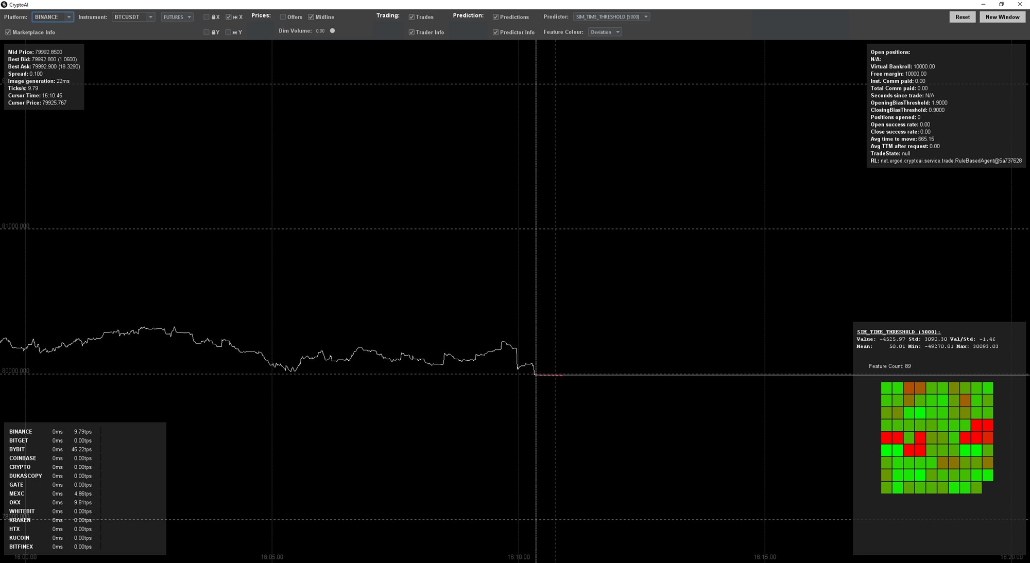
Task: Toggle the follow X axis checkbox
Action: click(229, 17)
